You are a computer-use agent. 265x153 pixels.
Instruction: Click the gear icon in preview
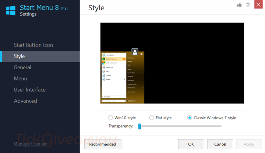tap(141, 54)
